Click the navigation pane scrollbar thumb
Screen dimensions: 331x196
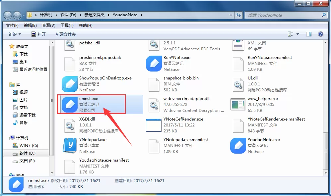point(52,101)
